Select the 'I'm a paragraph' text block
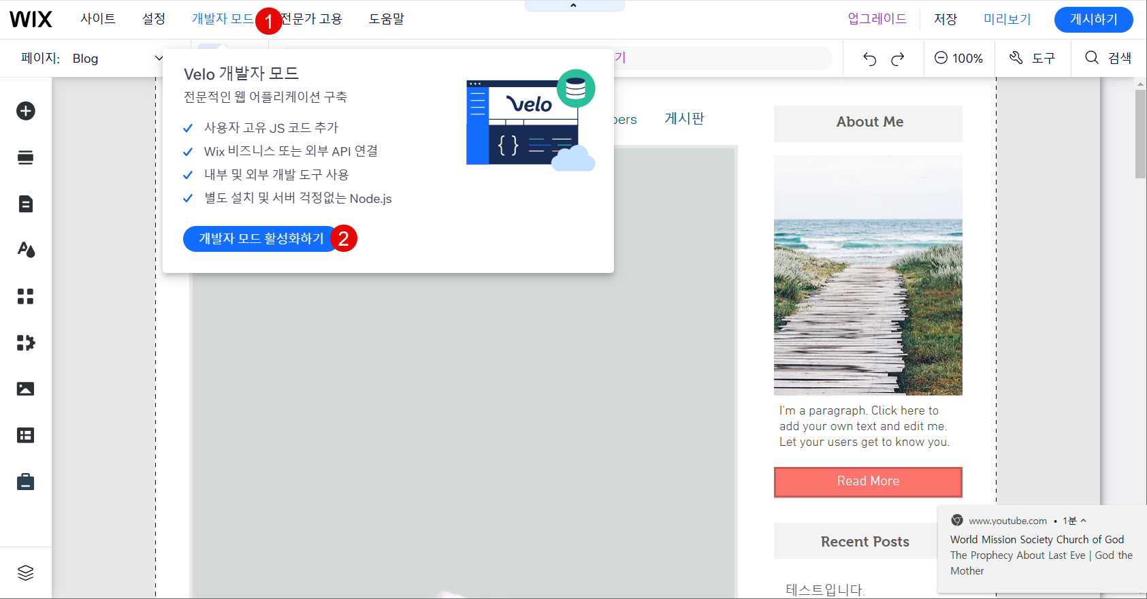The image size is (1147, 599). 865,426
